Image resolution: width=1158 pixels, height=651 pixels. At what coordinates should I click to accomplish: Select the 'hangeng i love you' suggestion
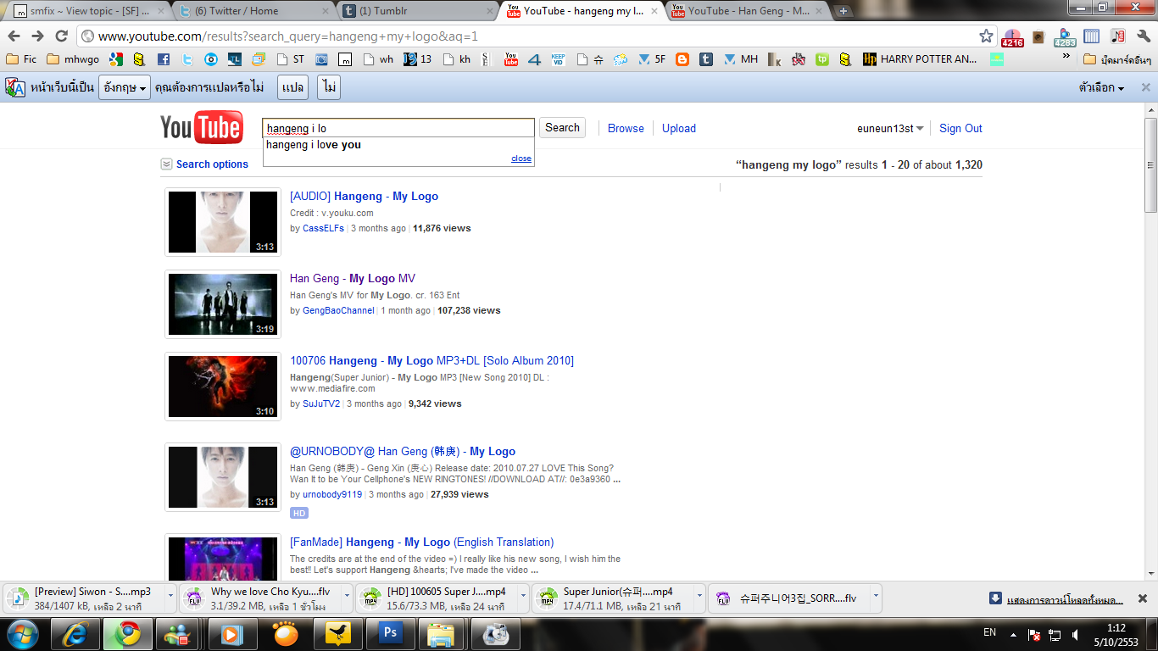pyautogui.click(x=398, y=145)
